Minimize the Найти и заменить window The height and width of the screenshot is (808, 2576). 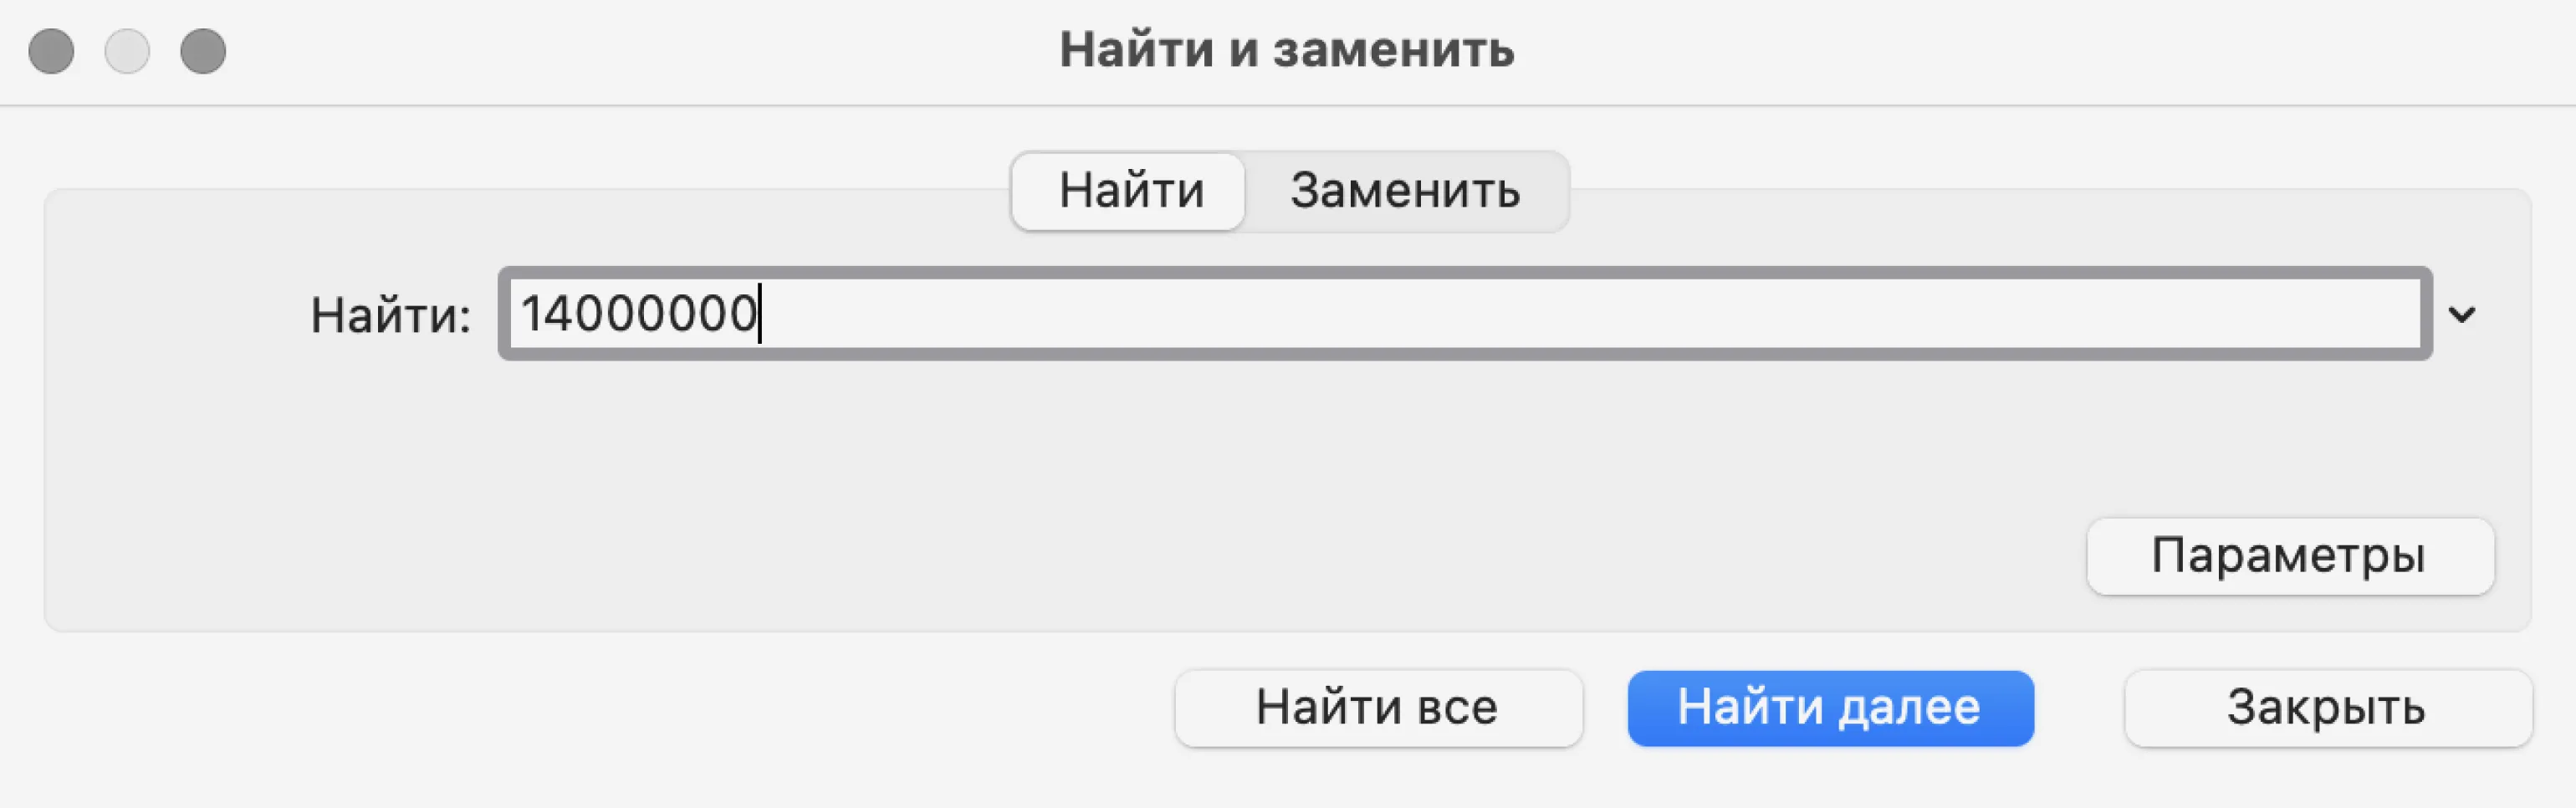coord(127,51)
